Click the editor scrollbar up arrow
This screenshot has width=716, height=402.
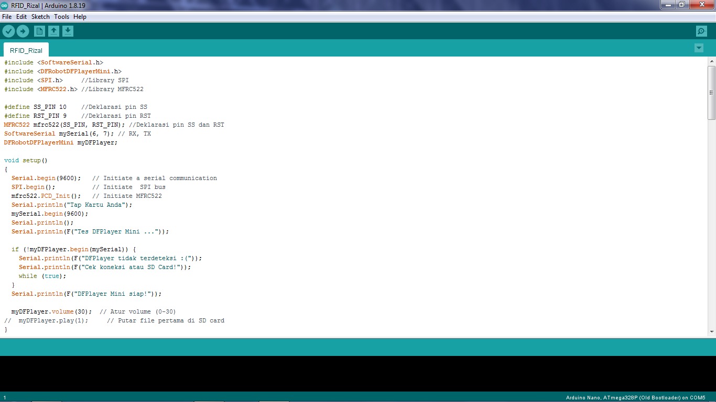pos(711,61)
